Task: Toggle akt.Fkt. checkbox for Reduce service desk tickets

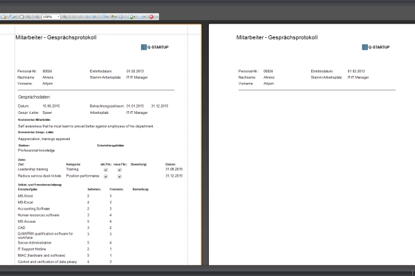Action: [106, 177]
